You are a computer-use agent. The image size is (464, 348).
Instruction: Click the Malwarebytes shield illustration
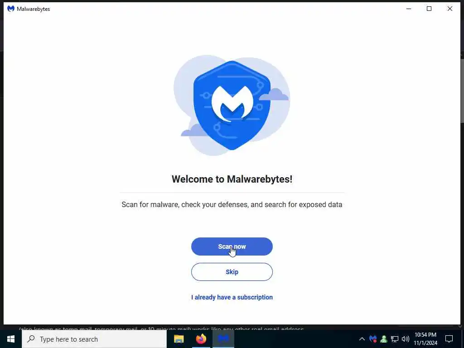coord(232,105)
